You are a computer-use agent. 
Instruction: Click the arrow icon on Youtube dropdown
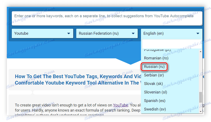[69, 33]
